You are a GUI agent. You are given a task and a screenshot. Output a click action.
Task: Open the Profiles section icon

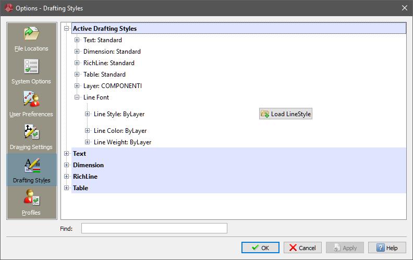click(x=32, y=197)
